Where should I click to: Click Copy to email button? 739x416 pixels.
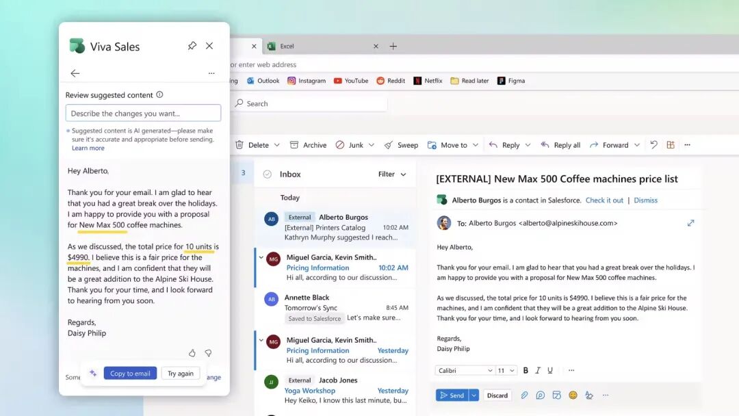(x=130, y=373)
